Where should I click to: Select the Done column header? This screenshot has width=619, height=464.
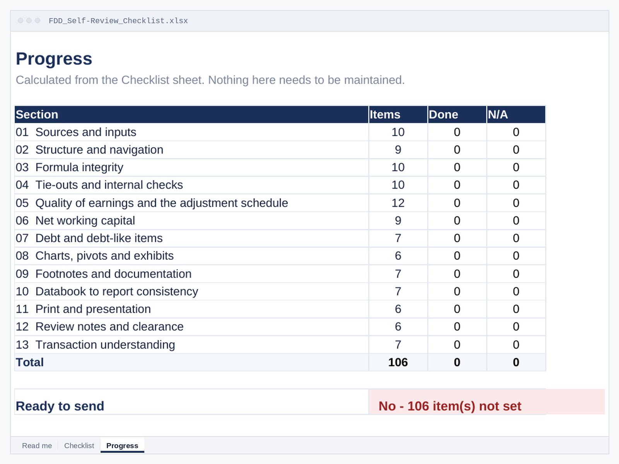457,114
